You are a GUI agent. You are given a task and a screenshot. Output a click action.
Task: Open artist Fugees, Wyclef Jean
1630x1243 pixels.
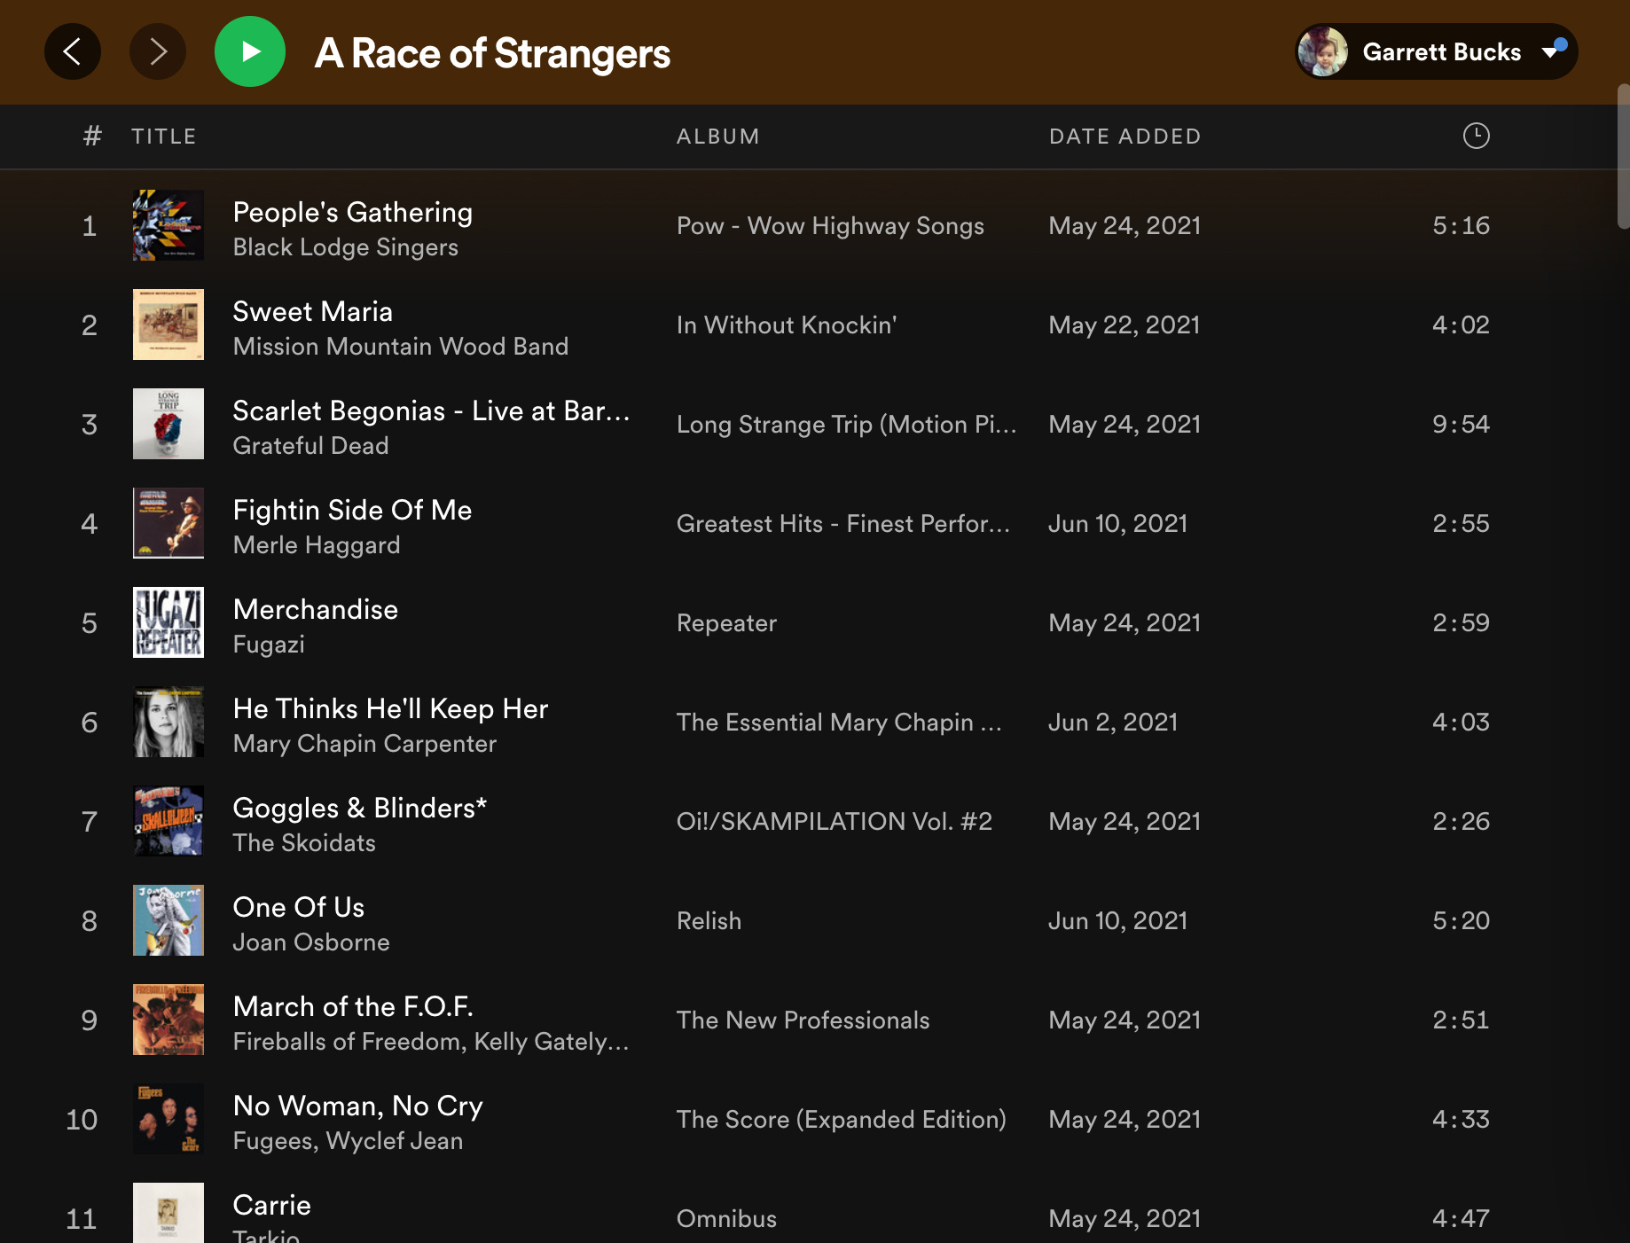347,1141
